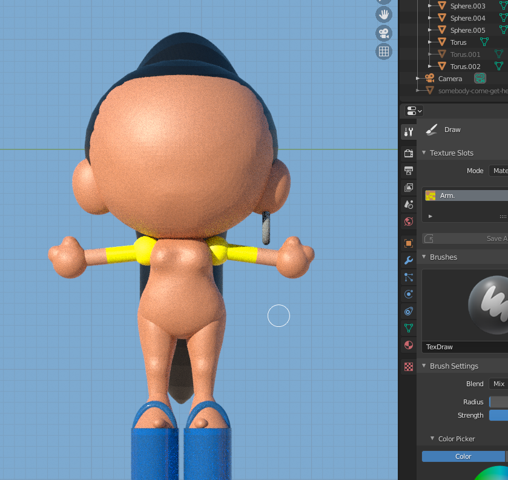Open the texture slot Mode dropdown
The image size is (508, 480).
[x=498, y=171]
